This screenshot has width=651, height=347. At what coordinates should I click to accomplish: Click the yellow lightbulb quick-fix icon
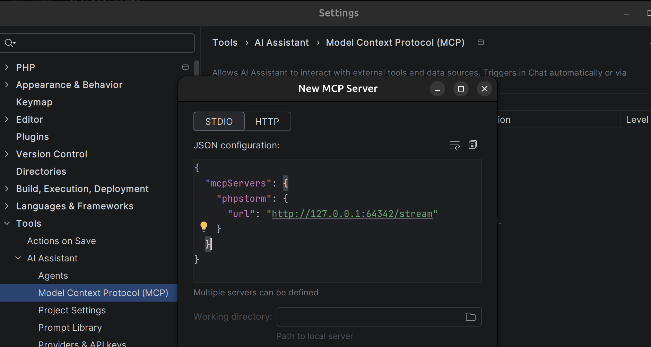point(204,227)
